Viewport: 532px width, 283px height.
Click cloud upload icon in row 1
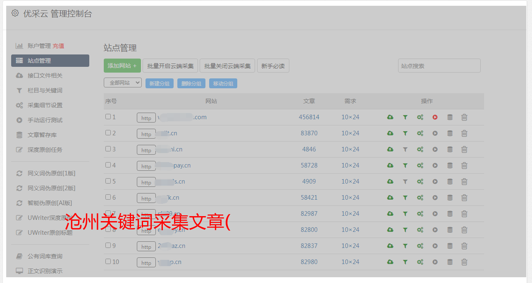[x=390, y=117]
